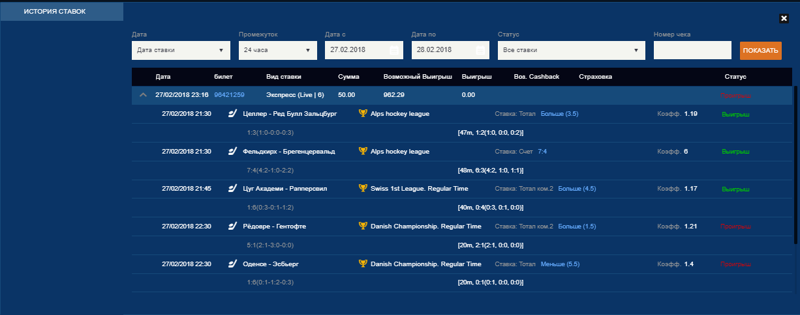The image size is (800, 315).
Task: Click Больше (4.5) bet link
Action: [x=577, y=189]
